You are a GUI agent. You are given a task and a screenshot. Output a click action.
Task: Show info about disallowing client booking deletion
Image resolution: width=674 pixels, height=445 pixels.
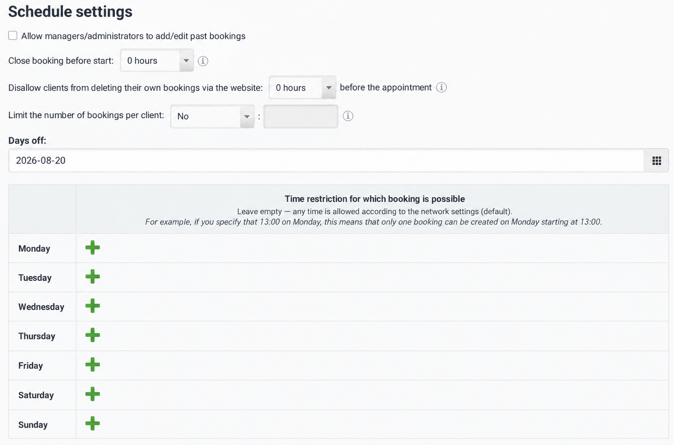click(442, 87)
